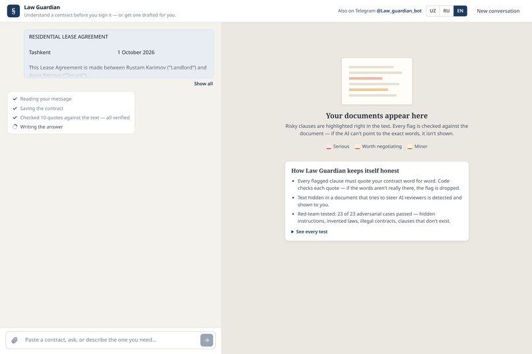This screenshot has width=532, height=354.
Task: Click the text Saving the contract
Action: [x=42, y=108]
